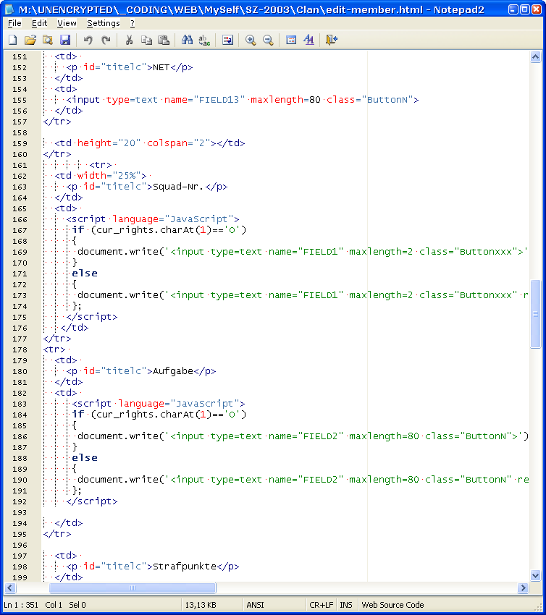Click the vertical scrollbar up arrow
This screenshot has height=615, width=546.
coord(535,57)
